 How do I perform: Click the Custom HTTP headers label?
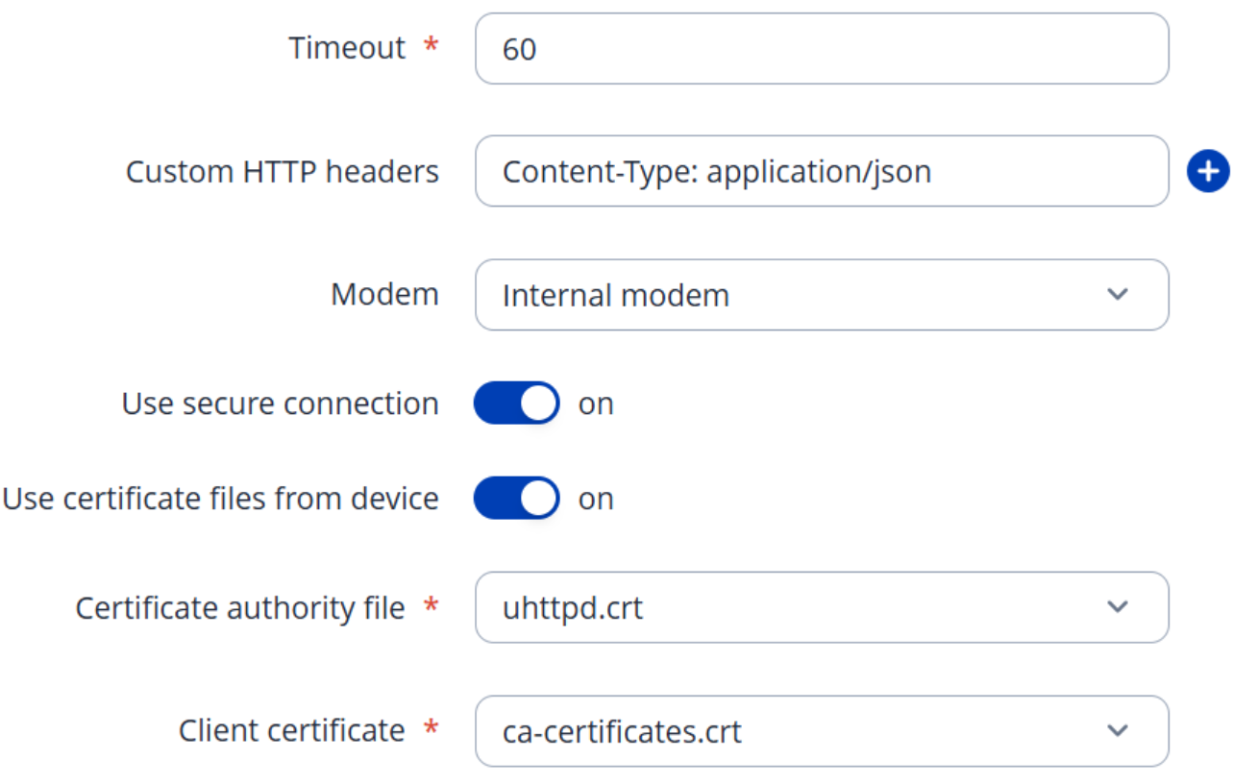click(x=282, y=172)
